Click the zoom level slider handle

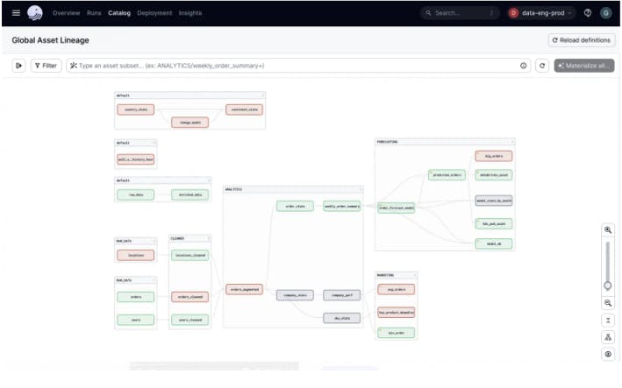click(x=608, y=286)
